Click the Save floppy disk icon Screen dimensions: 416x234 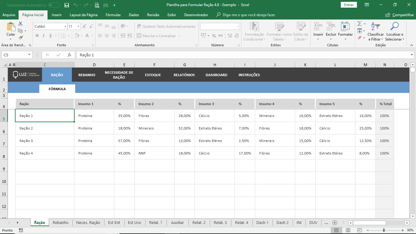click(x=67, y=5)
